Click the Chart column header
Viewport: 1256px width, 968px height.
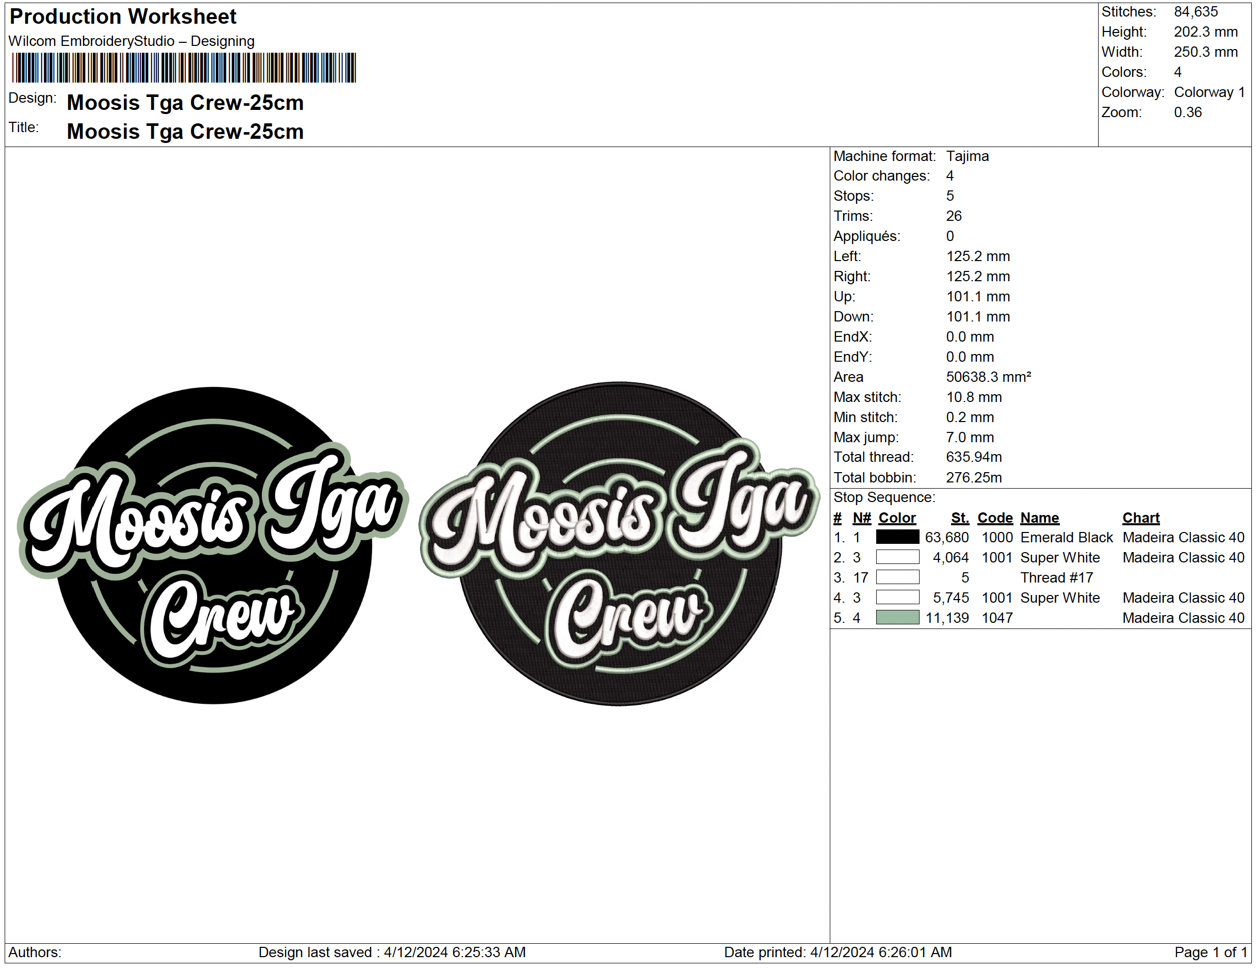pos(1140,518)
